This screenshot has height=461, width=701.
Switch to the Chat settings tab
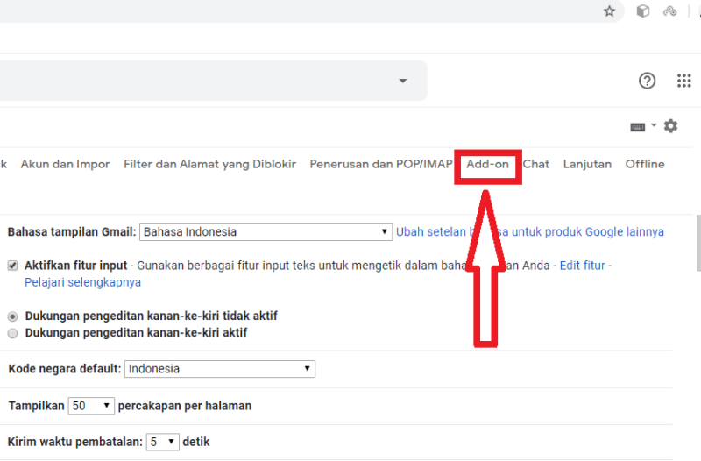[536, 164]
